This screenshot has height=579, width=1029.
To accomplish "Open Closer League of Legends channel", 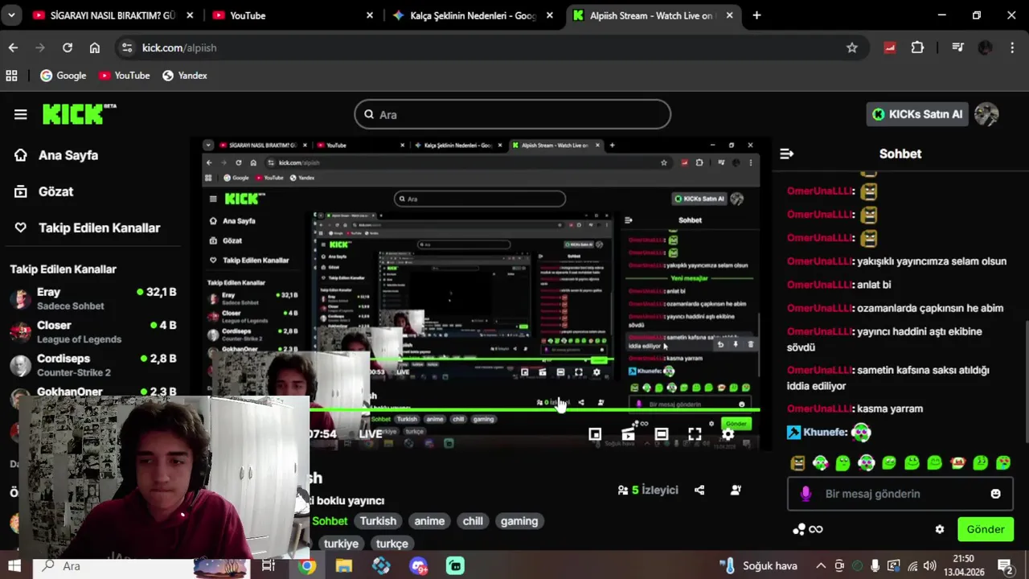I will [92, 331].
